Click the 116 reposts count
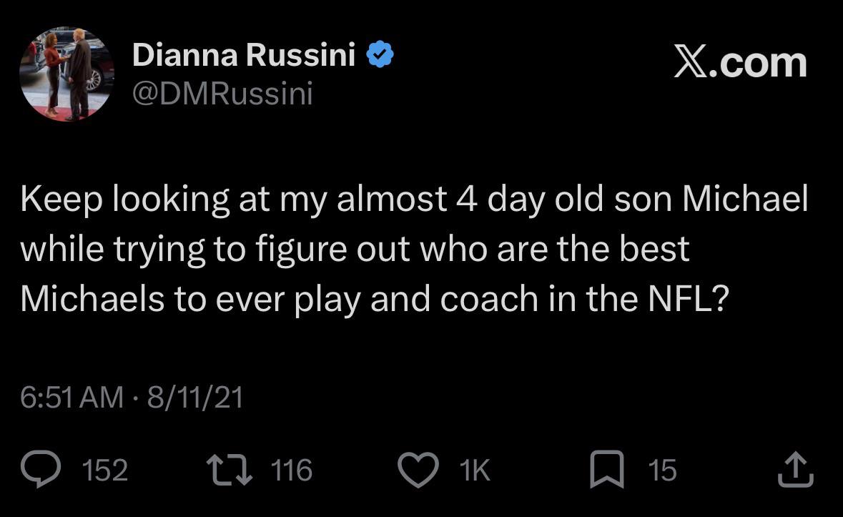843x517 pixels. [x=292, y=471]
